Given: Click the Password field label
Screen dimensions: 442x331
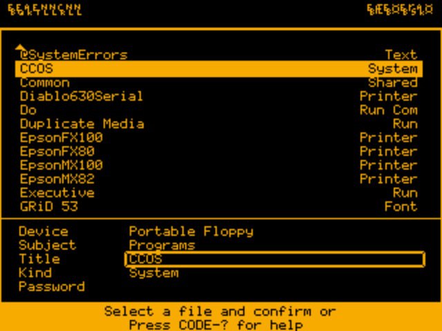Looking at the screenshot, I should (x=52, y=287).
